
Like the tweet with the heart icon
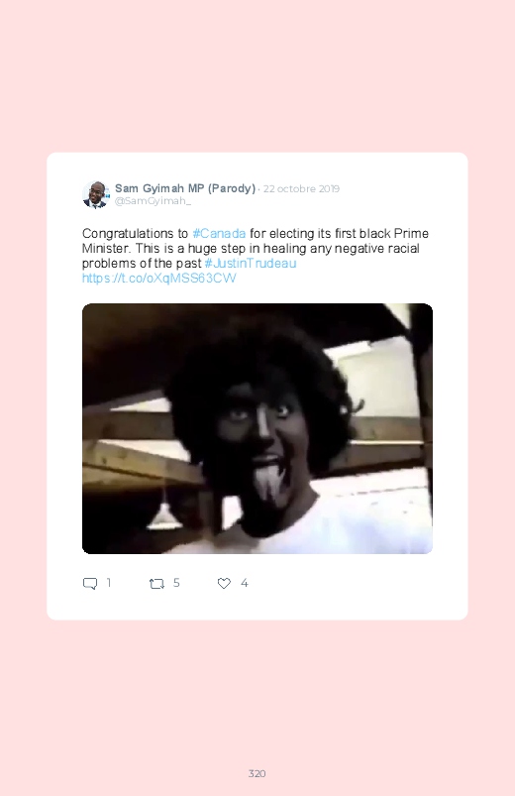point(224,583)
